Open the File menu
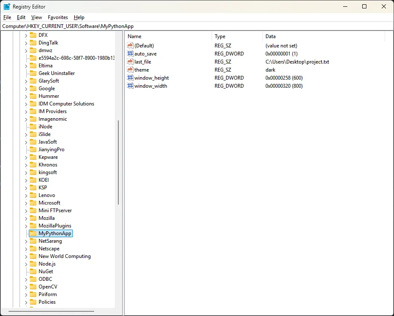 click(7, 17)
